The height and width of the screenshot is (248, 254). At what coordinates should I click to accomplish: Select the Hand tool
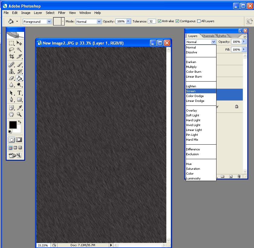coord(11,114)
